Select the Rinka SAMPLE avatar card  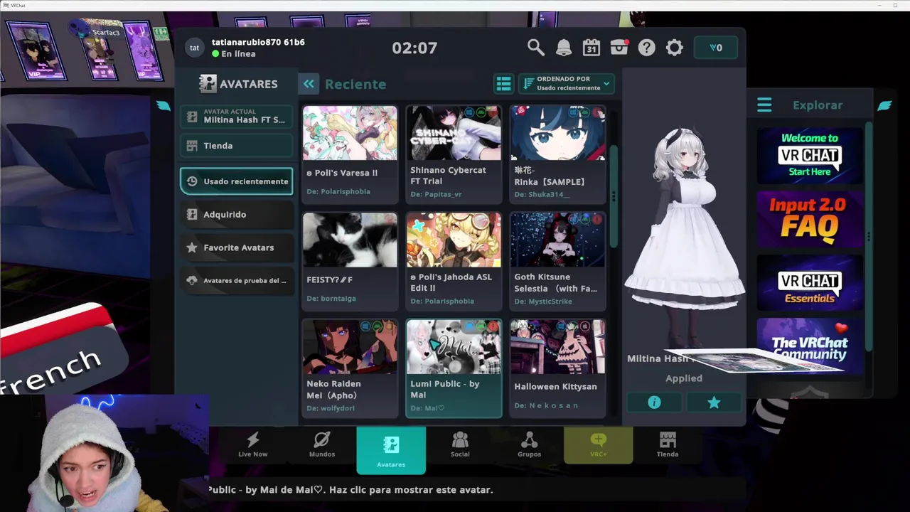[x=557, y=154]
